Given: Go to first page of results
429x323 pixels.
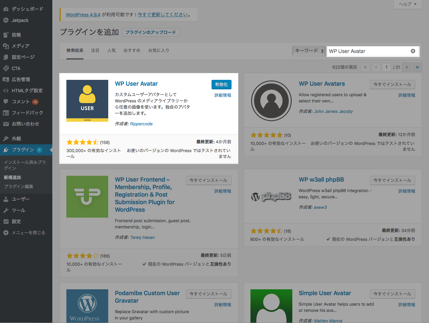Looking at the screenshot, I should click(x=365, y=67).
